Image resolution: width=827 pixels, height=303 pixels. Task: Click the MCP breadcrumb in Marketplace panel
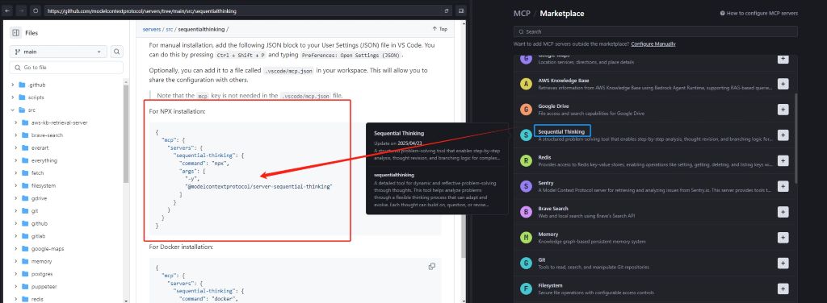point(522,14)
